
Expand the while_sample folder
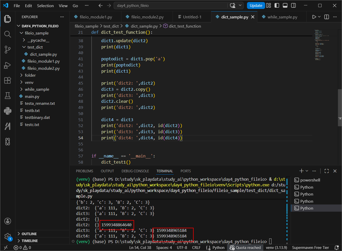[21, 89]
